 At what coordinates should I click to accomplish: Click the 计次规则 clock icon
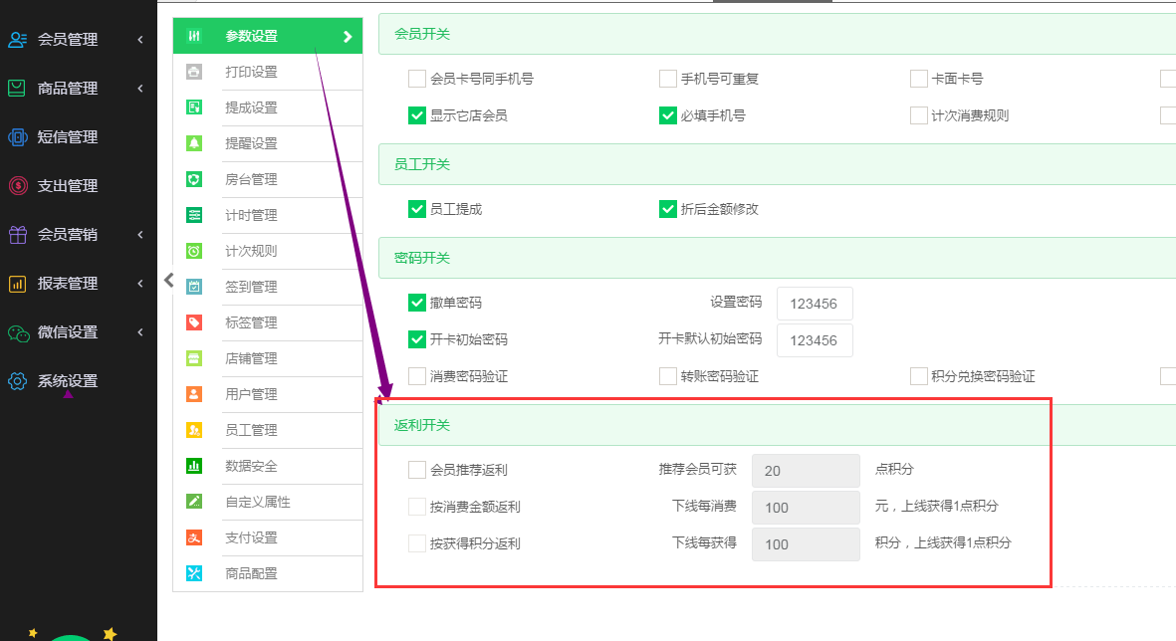click(194, 251)
